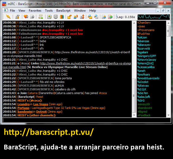Open the Help menu

[x=93, y=11]
